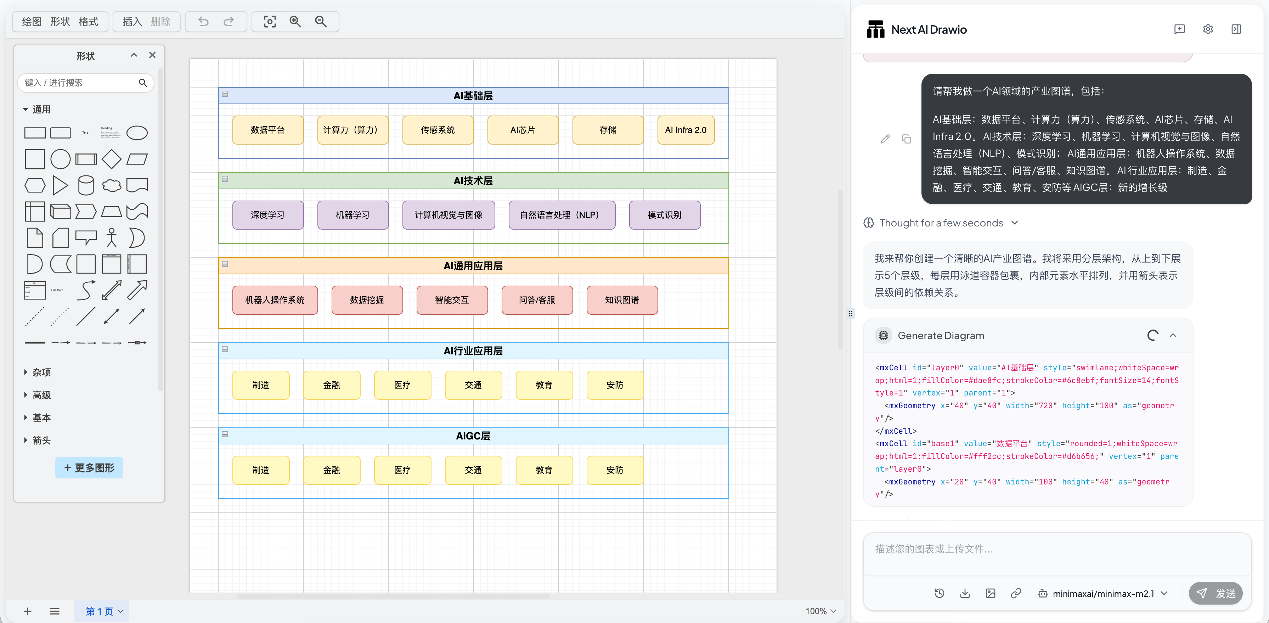
Task: Open the 格式 menu
Action: click(88, 22)
